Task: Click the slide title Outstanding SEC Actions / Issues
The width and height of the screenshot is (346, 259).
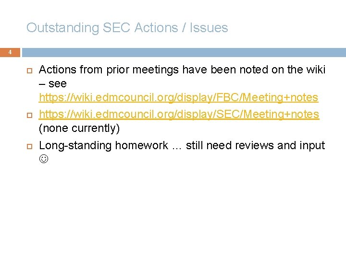Action: [x=127, y=28]
